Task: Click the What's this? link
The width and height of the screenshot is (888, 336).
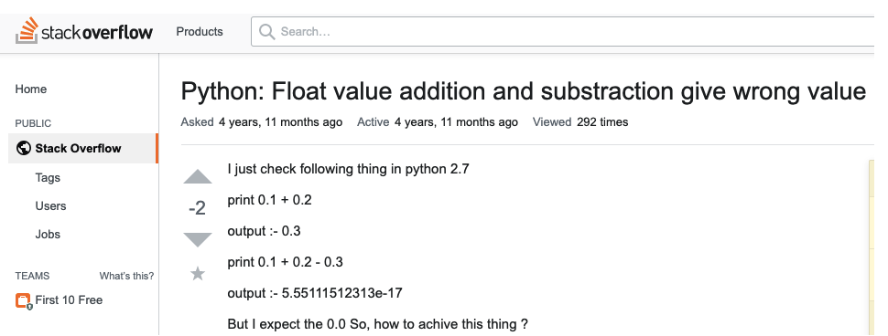Action: [126, 276]
